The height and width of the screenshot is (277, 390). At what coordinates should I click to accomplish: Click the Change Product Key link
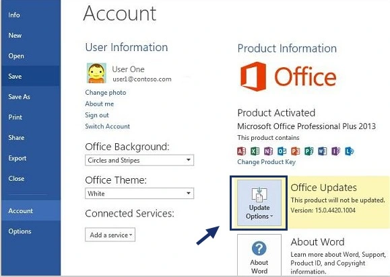pyautogui.click(x=266, y=162)
